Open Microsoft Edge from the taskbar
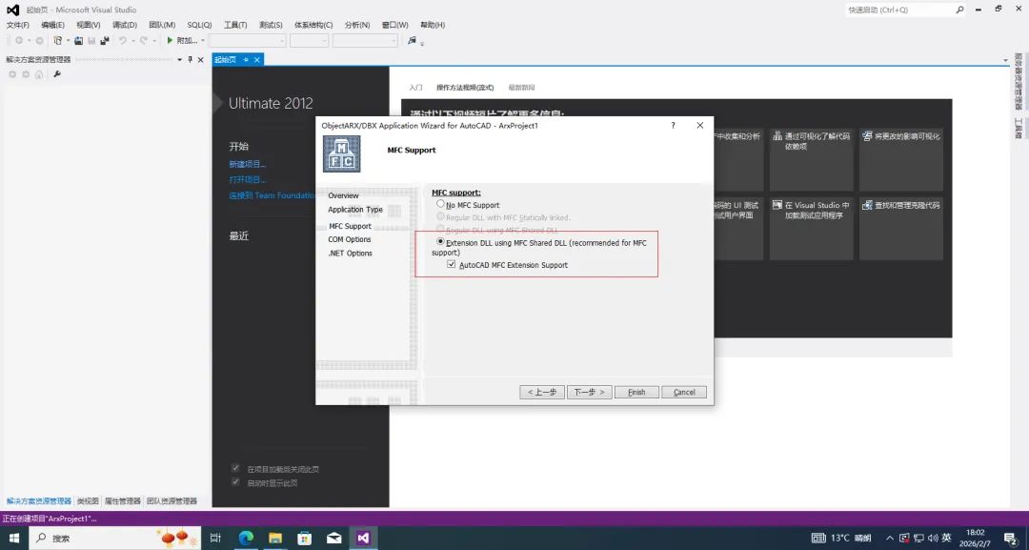Viewport: 1029px width, 550px height. point(246,539)
